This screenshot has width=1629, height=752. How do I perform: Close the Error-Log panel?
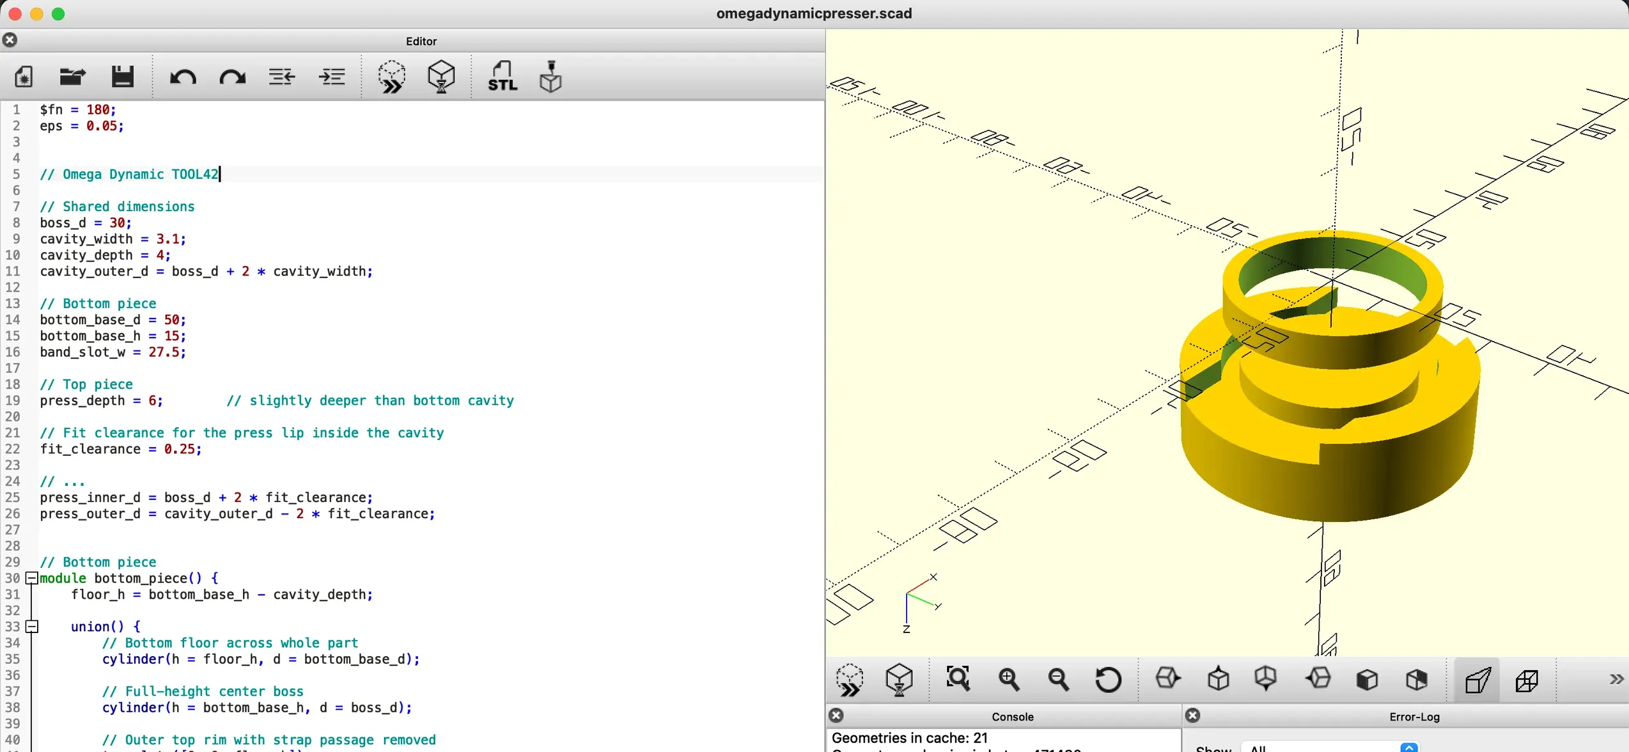1193,716
